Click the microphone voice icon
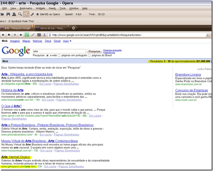213x171 pixels. [x=32, y=14]
